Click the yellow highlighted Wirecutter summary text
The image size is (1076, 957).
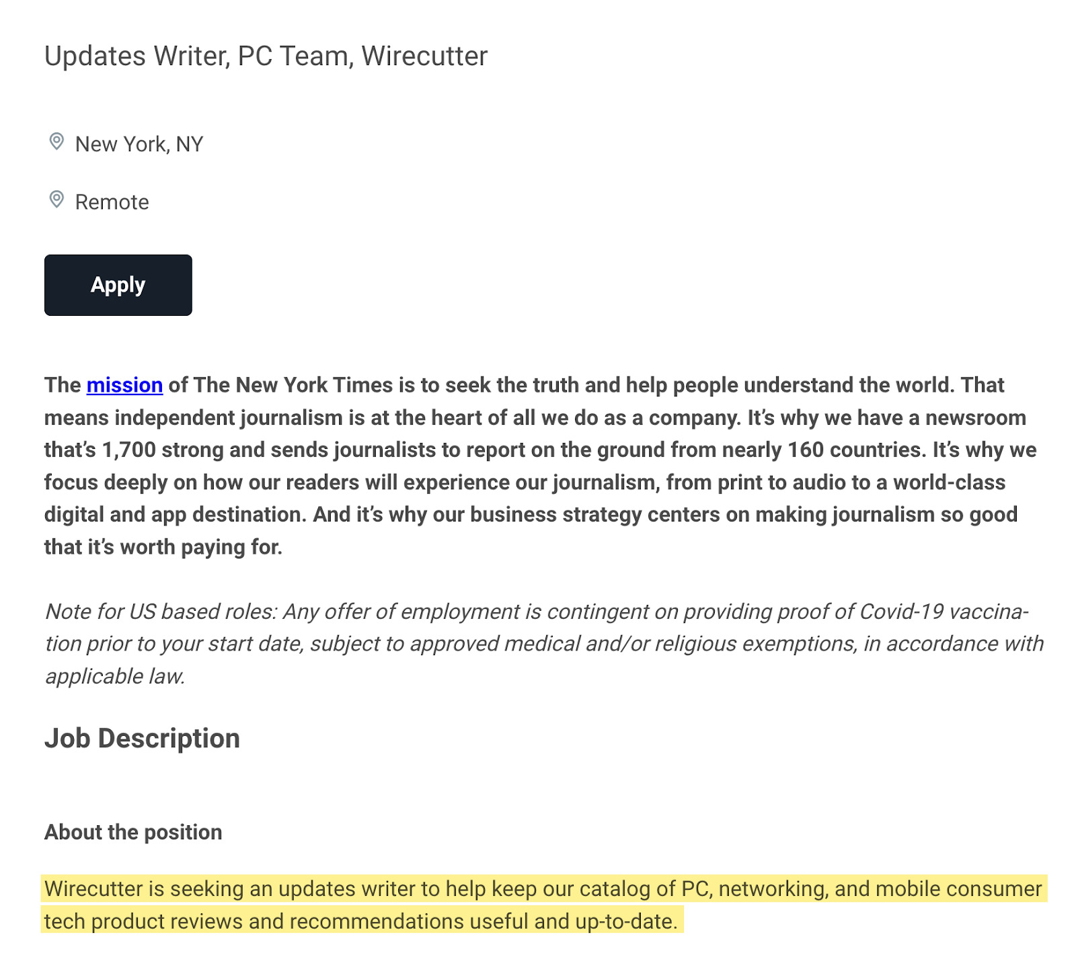coord(538,904)
